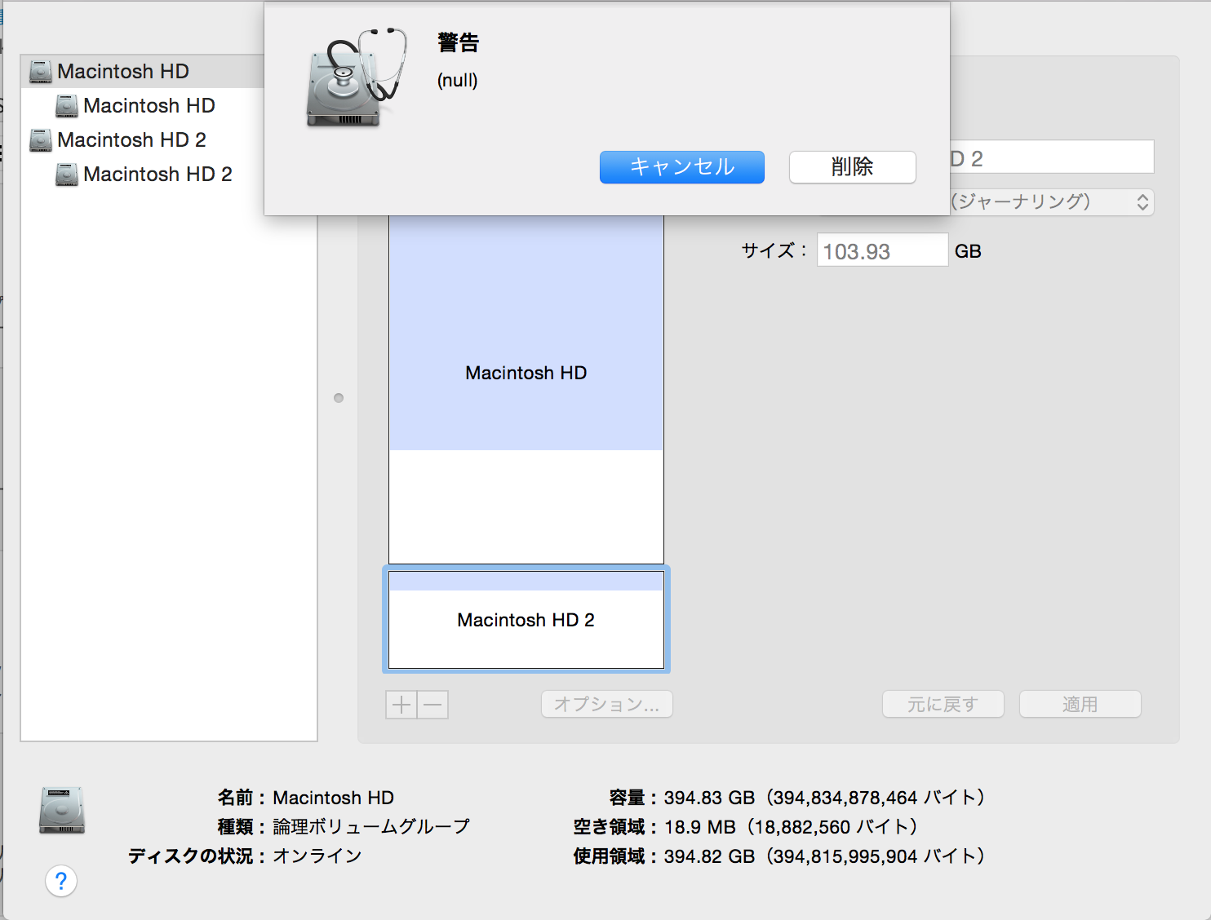Click the GB unit label next to the size field
The width and height of the screenshot is (1211, 920).
tap(968, 251)
